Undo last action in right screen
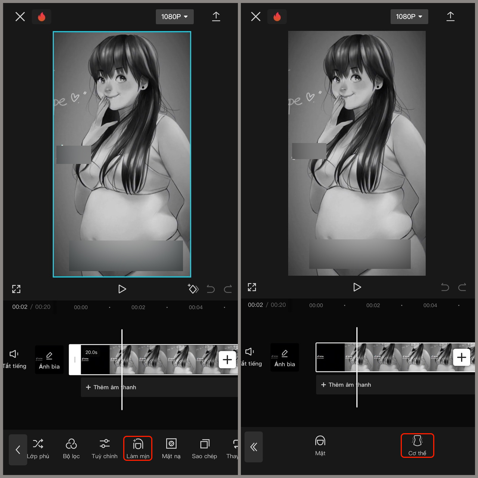This screenshot has width=478, height=478. (x=445, y=287)
